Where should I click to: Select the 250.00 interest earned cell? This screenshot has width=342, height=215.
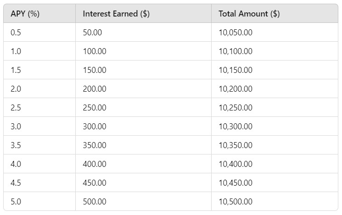click(143, 107)
